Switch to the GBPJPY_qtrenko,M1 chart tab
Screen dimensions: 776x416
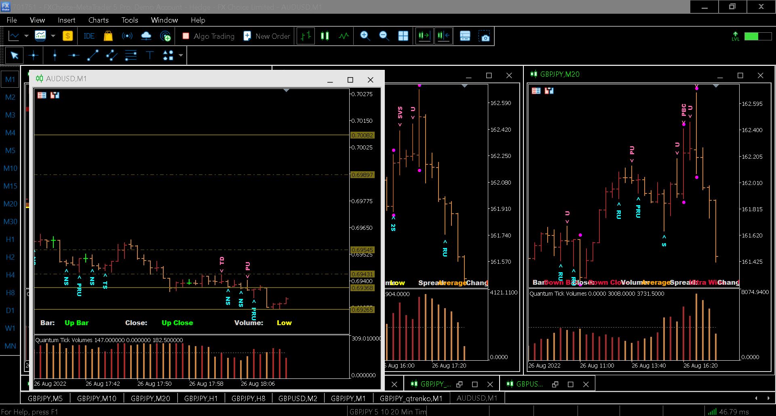click(x=411, y=399)
